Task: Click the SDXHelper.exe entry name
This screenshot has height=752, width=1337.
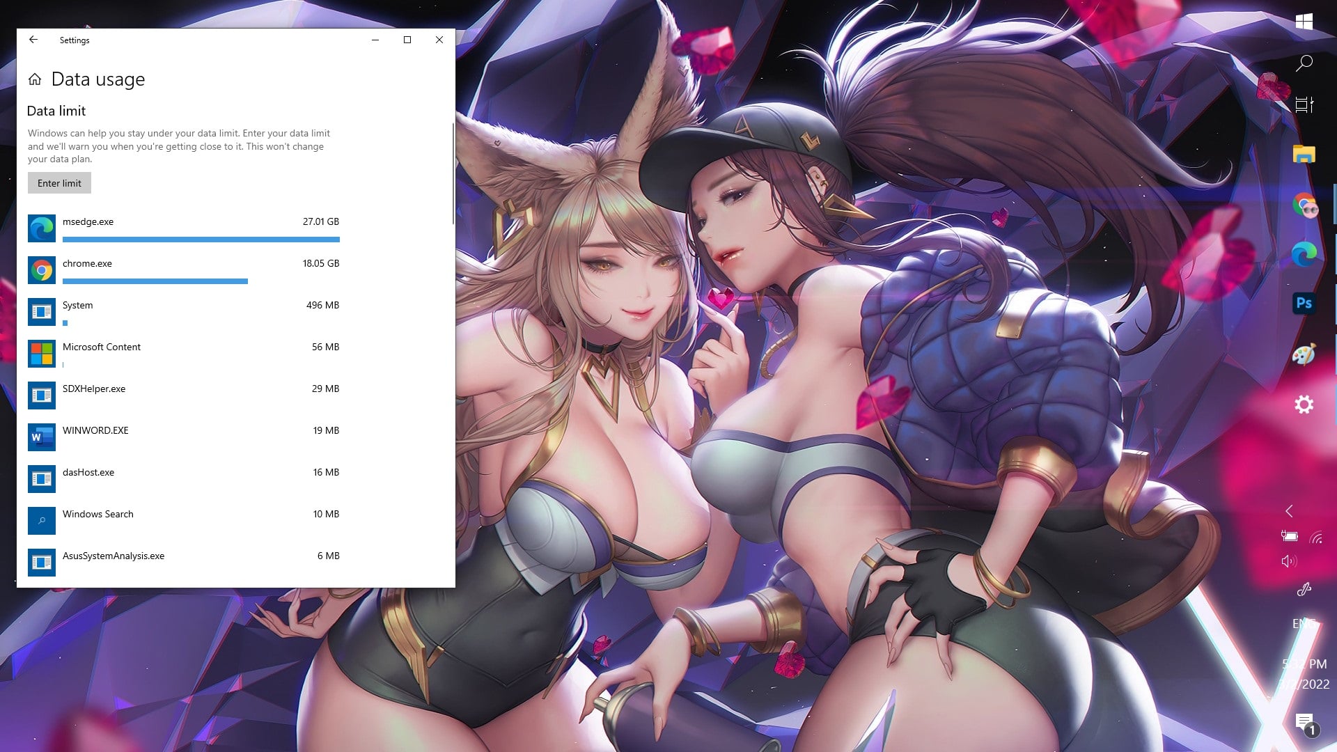Action: click(94, 389)
